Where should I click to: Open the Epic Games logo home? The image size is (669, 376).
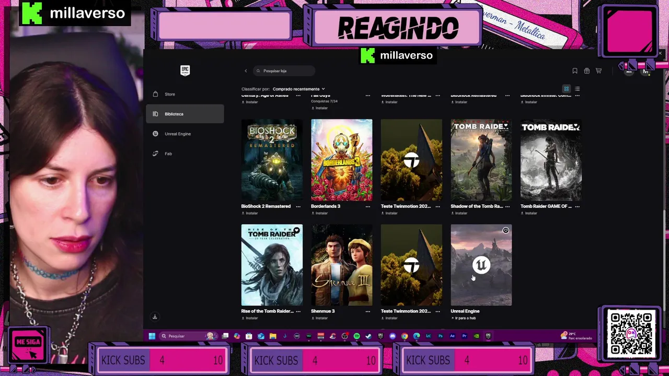point(185,70)
